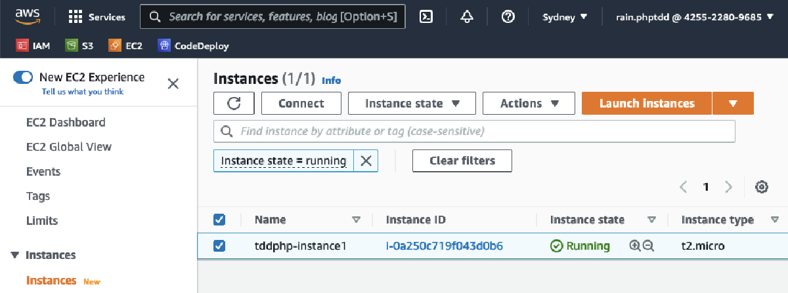
Task: Click the IAM bookmark label
Action: point(41,46)
